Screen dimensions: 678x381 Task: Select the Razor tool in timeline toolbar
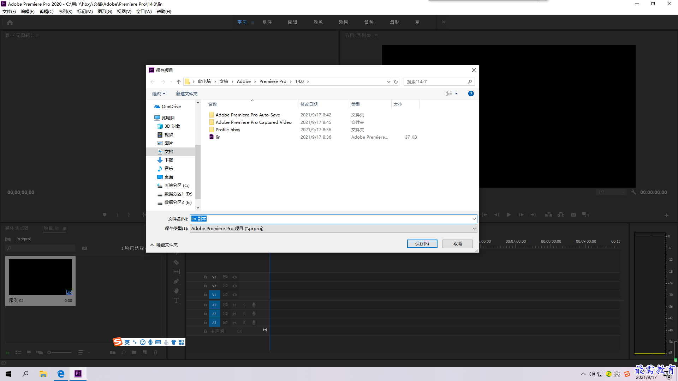pos(176,262)
